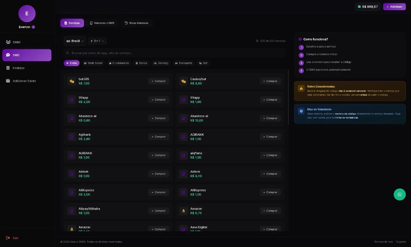Click Comprar for bet365
The height and width of the screenshot is (247, 411).
pos(159,81)
